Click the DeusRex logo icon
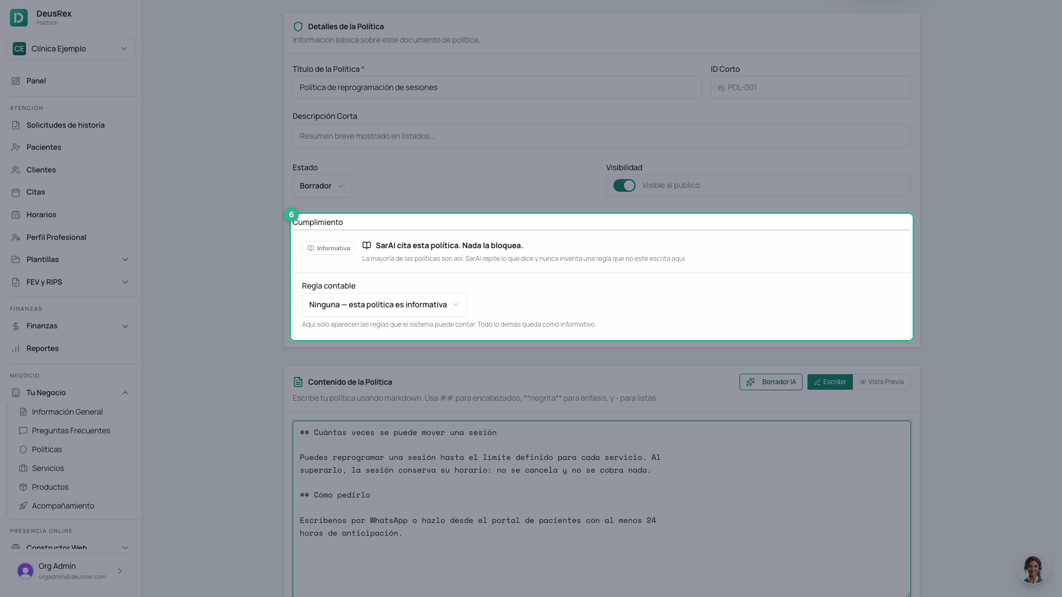Image resolution: width=1062 pixels, height=597 pixels. (x=19, y=18)
